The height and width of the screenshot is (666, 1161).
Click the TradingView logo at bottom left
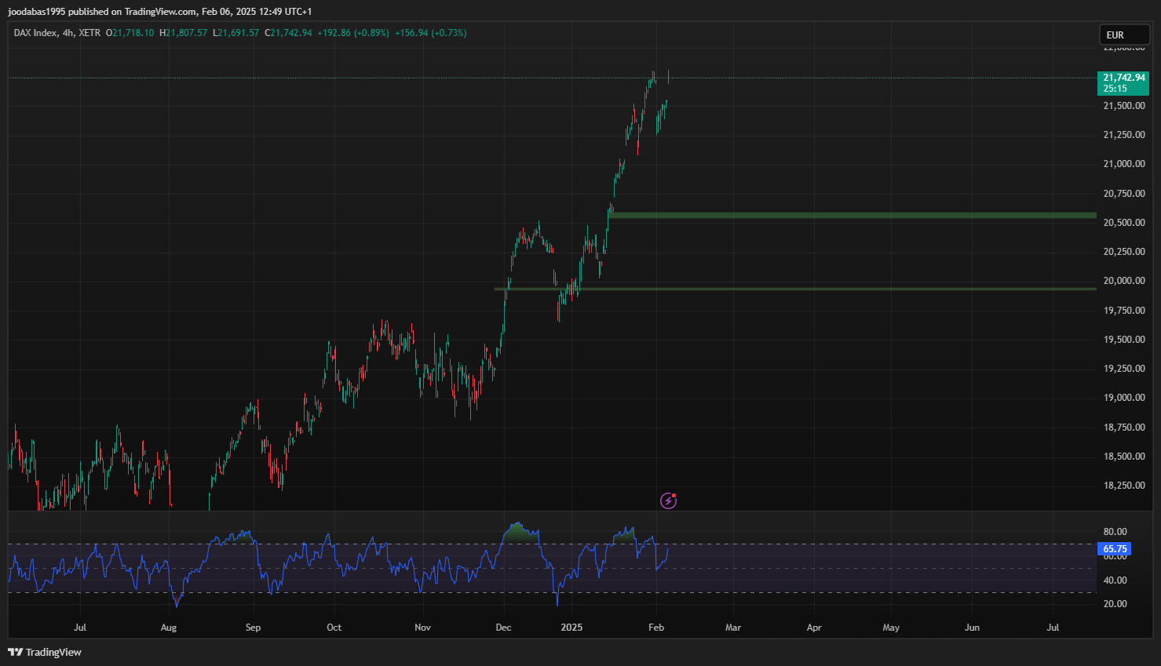point(45,652)
